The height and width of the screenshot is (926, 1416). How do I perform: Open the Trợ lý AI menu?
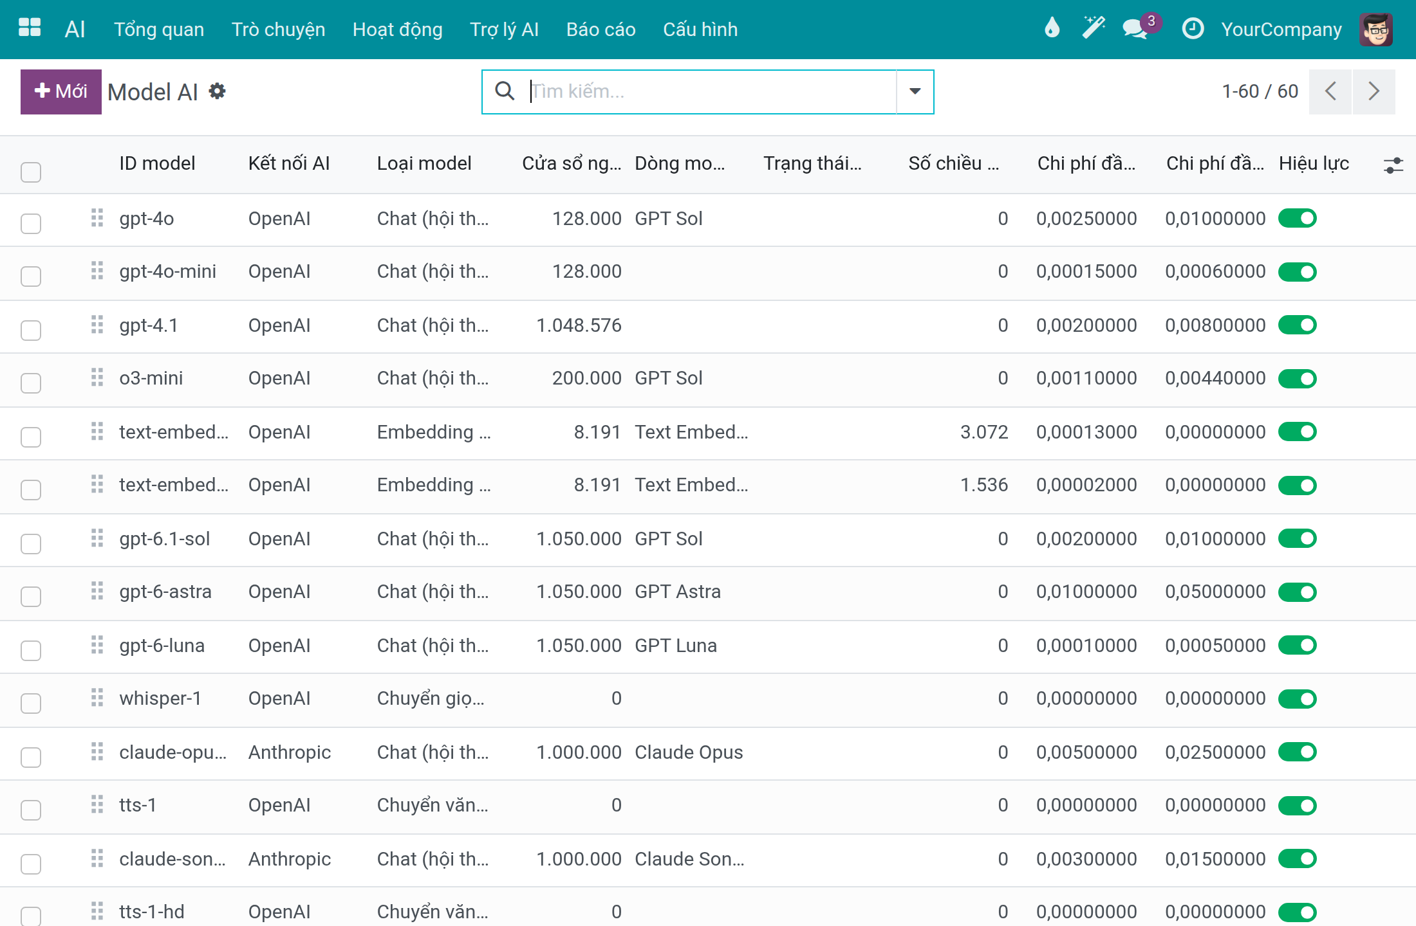[x=505, y=29]
